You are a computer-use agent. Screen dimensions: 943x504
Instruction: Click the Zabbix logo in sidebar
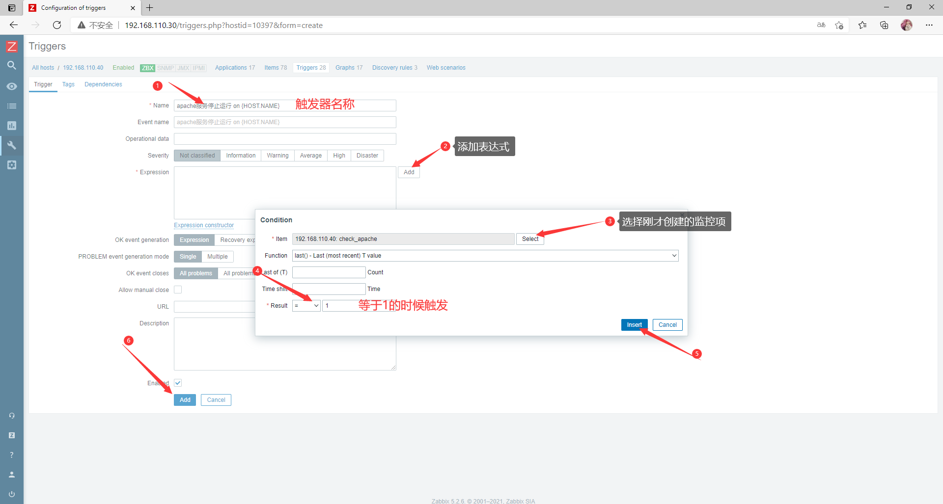coord(12,47)
